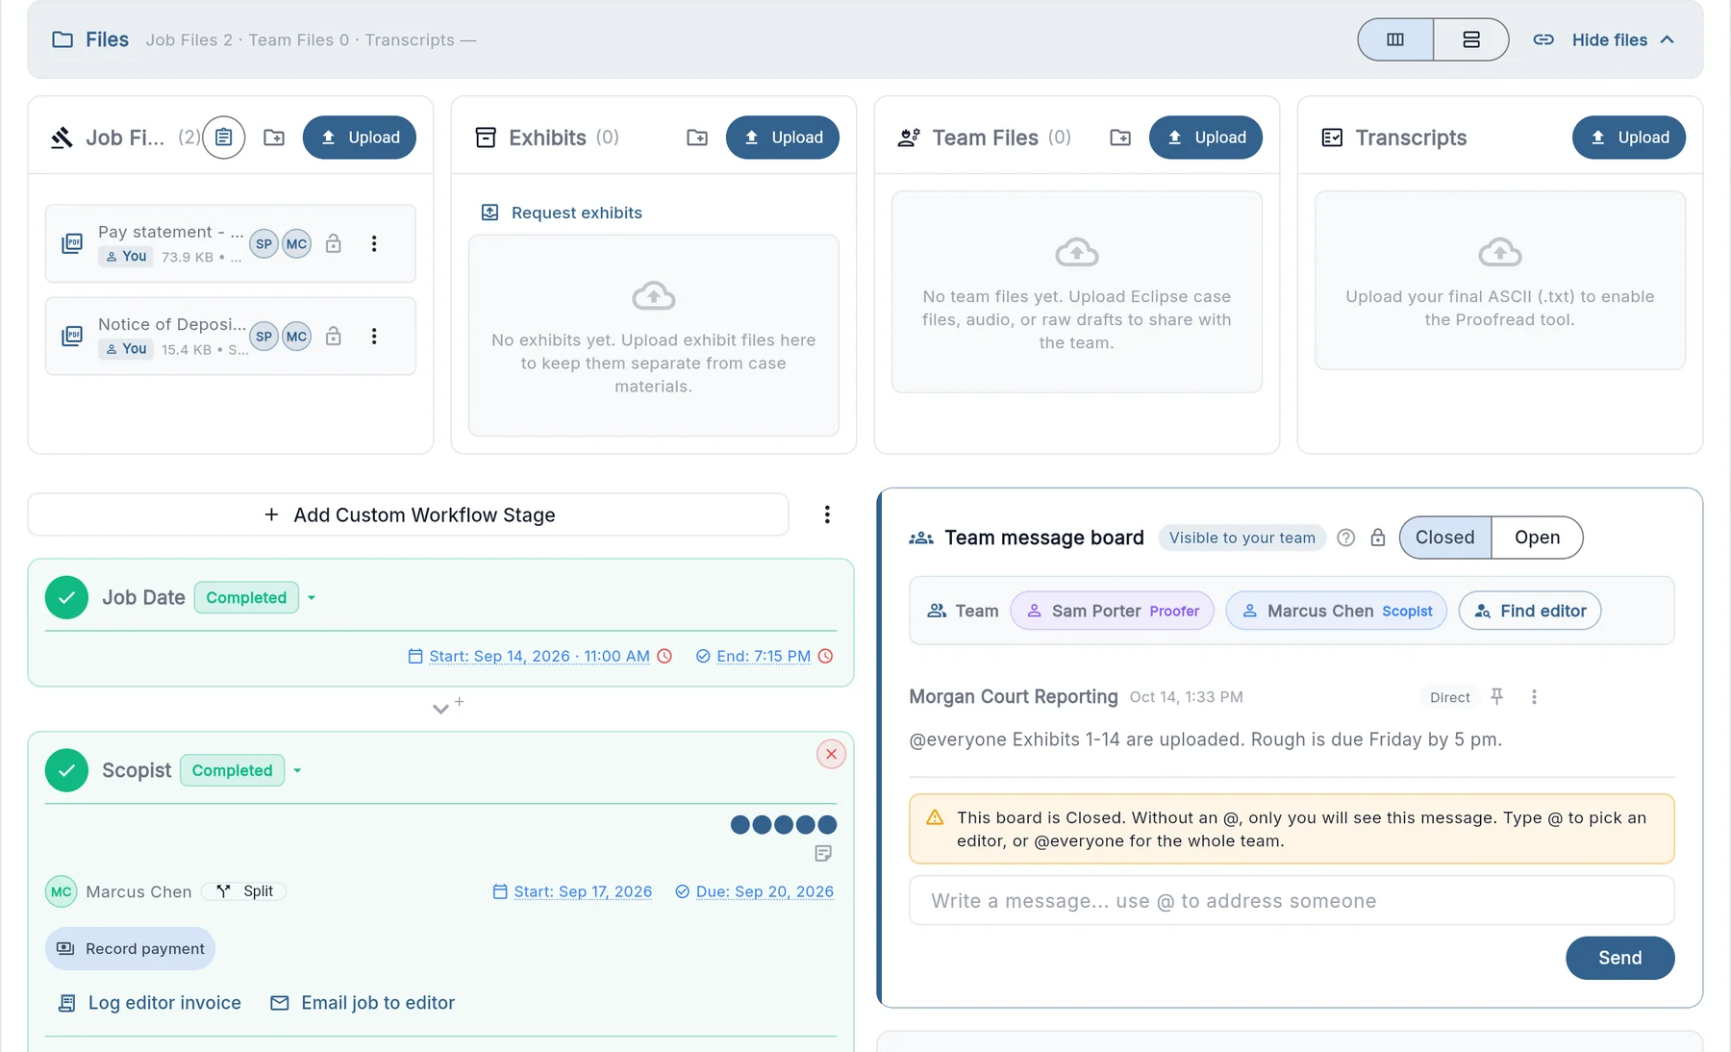Edit Scopist due date Sep 20, 2026
Image resolution: width=1731 pixels, height=1052 pixels.
tap(765, 891)
